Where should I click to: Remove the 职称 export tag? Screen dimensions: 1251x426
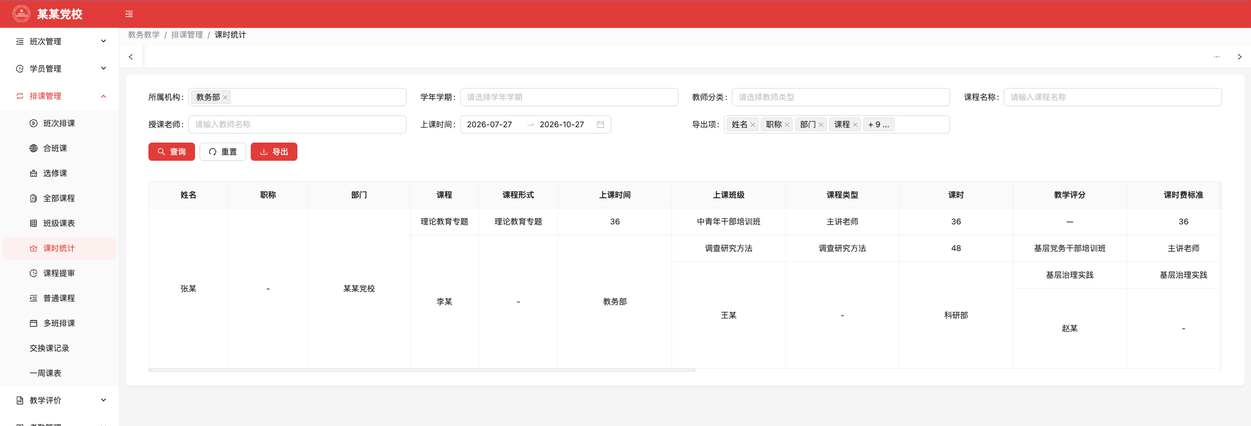(787, 125)
